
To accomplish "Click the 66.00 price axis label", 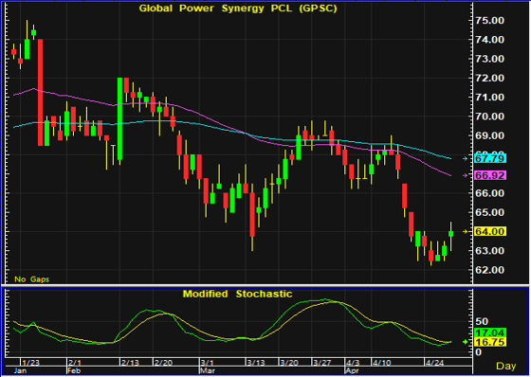I will [x=489, y=193].
